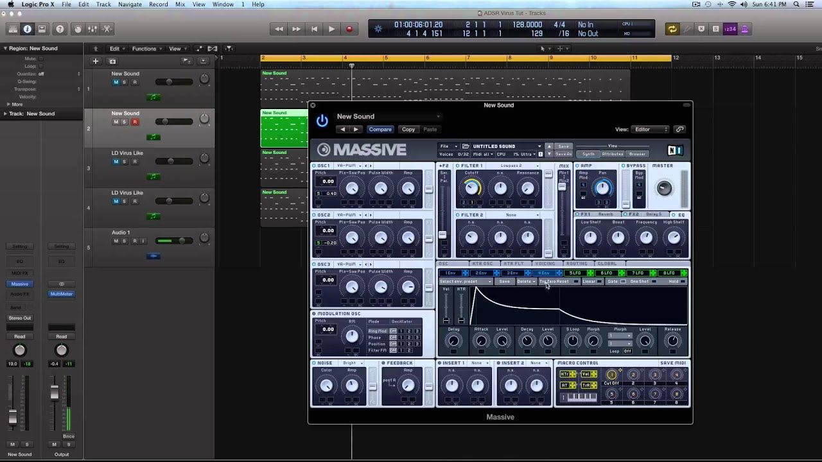Open Smart Controls dial button
The width and height of the screenshot is (822, 462).
coord(78,29)
